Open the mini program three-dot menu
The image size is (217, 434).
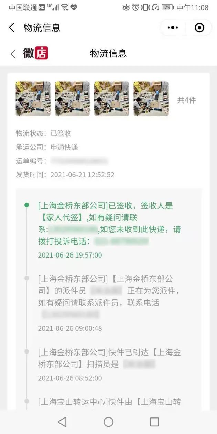[x=173, y=28]
